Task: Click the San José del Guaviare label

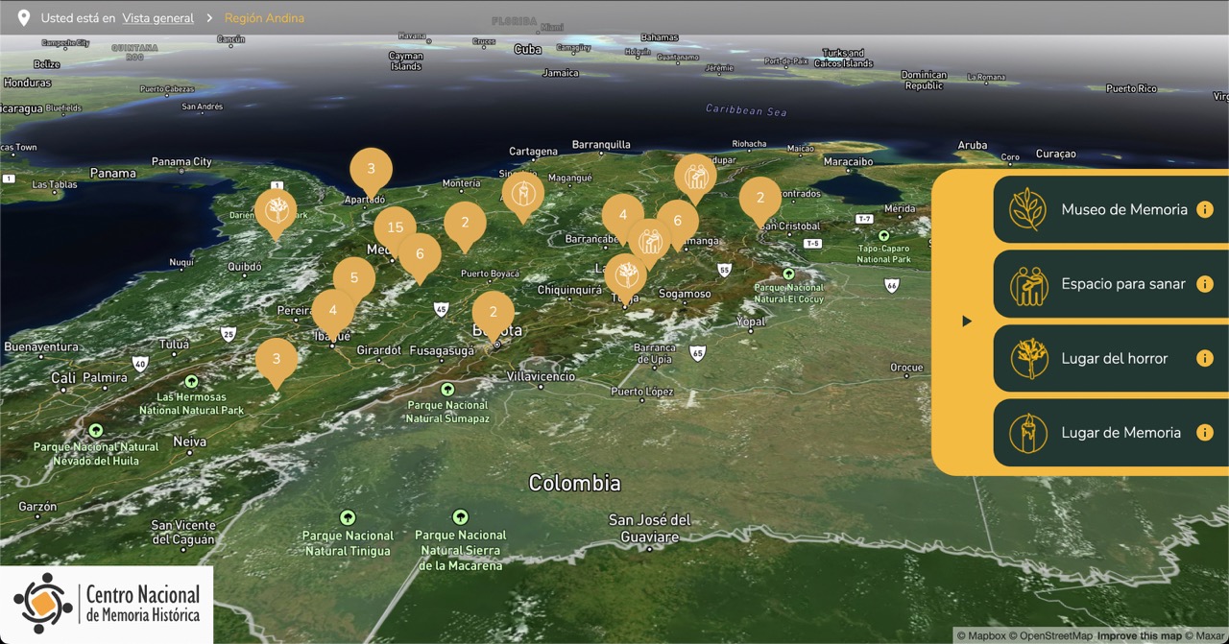Action: [649, 528]
